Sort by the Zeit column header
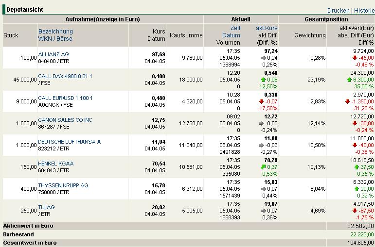 pyautogui.click(x=235, y=28)
